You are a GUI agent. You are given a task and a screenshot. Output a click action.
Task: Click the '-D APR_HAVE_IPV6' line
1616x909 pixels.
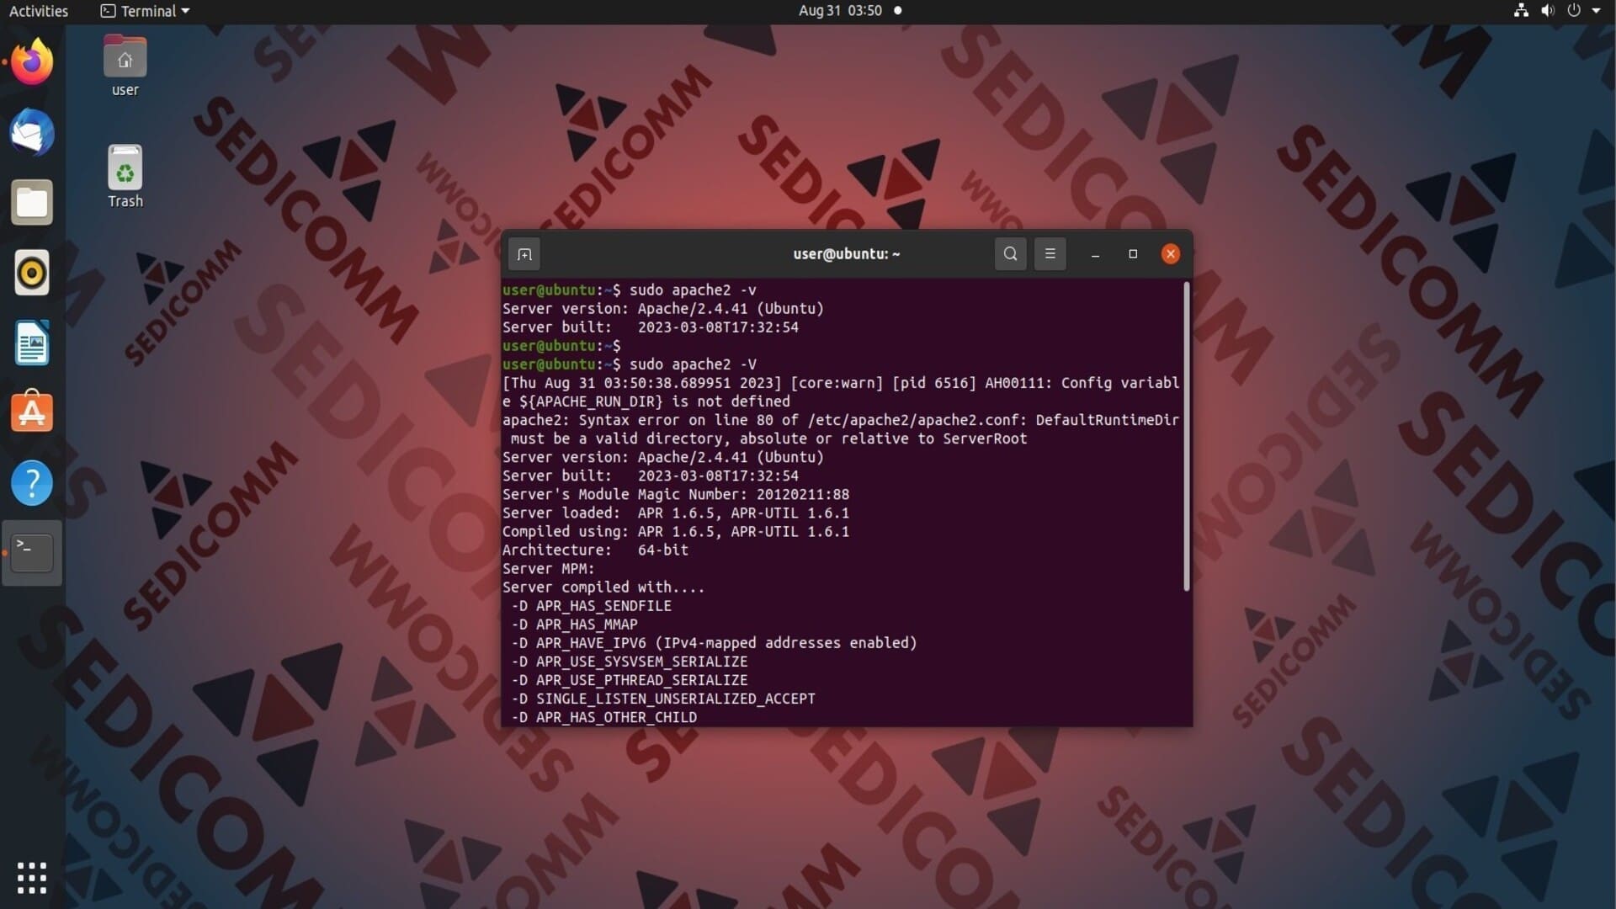pos(714,642)
